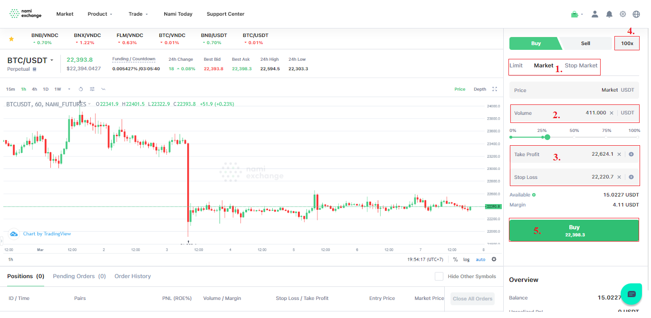Click the green Buy 22,398.3 button
Viewport: 651px width, 318px height.
pos(574,230)
